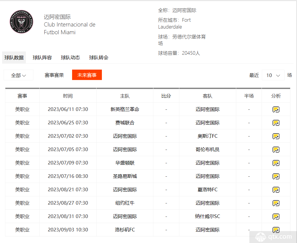Open analysis icon for 2023/07/16 match
297x243 pixels.
coord(276,176)
